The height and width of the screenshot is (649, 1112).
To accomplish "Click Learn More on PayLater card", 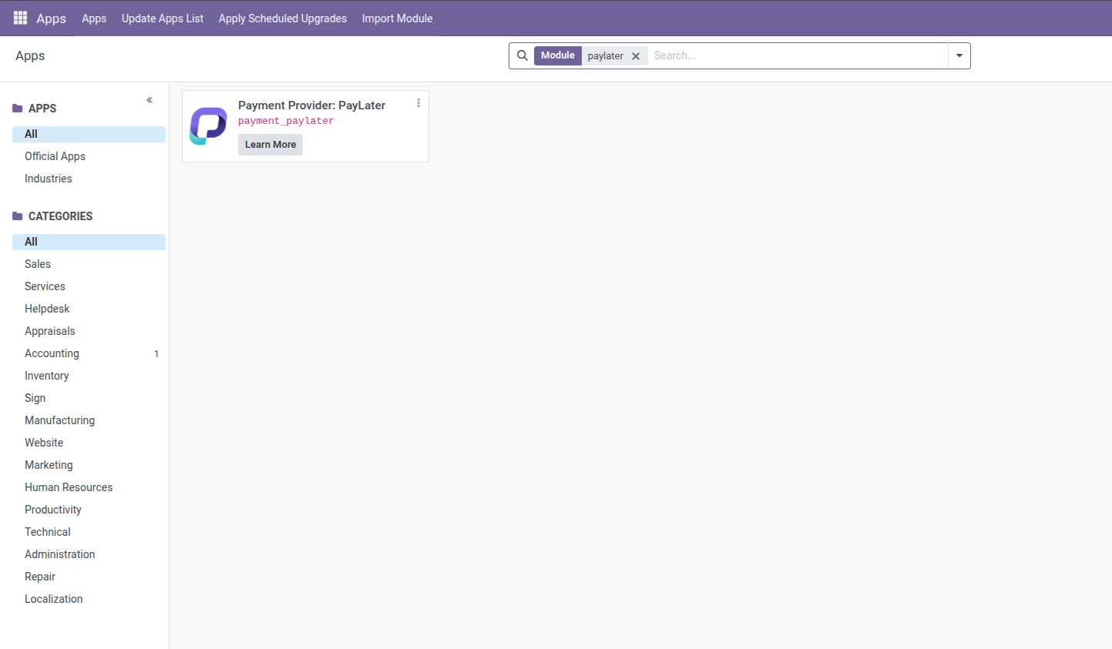I will pyautogui.click(x=270, y=145).
